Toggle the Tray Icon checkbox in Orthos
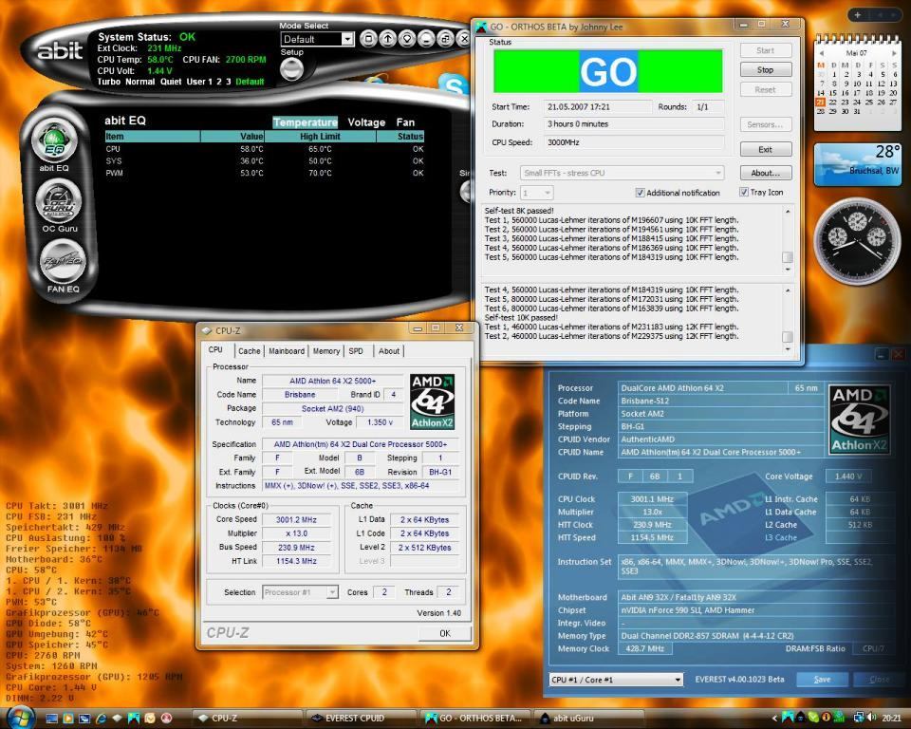The width and height of the screenshot is (911, 729). point(744,192)
